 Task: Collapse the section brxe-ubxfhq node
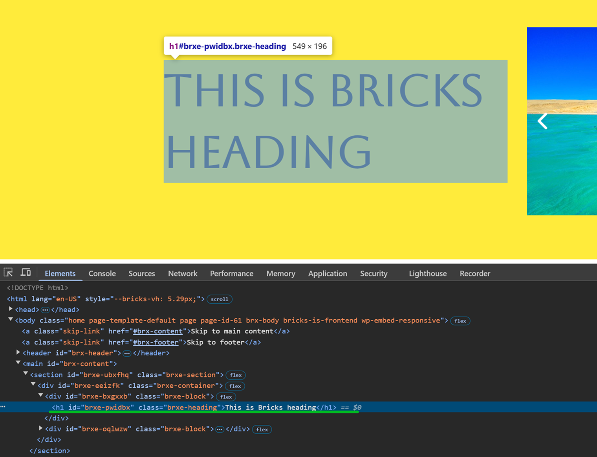[26, 374]
